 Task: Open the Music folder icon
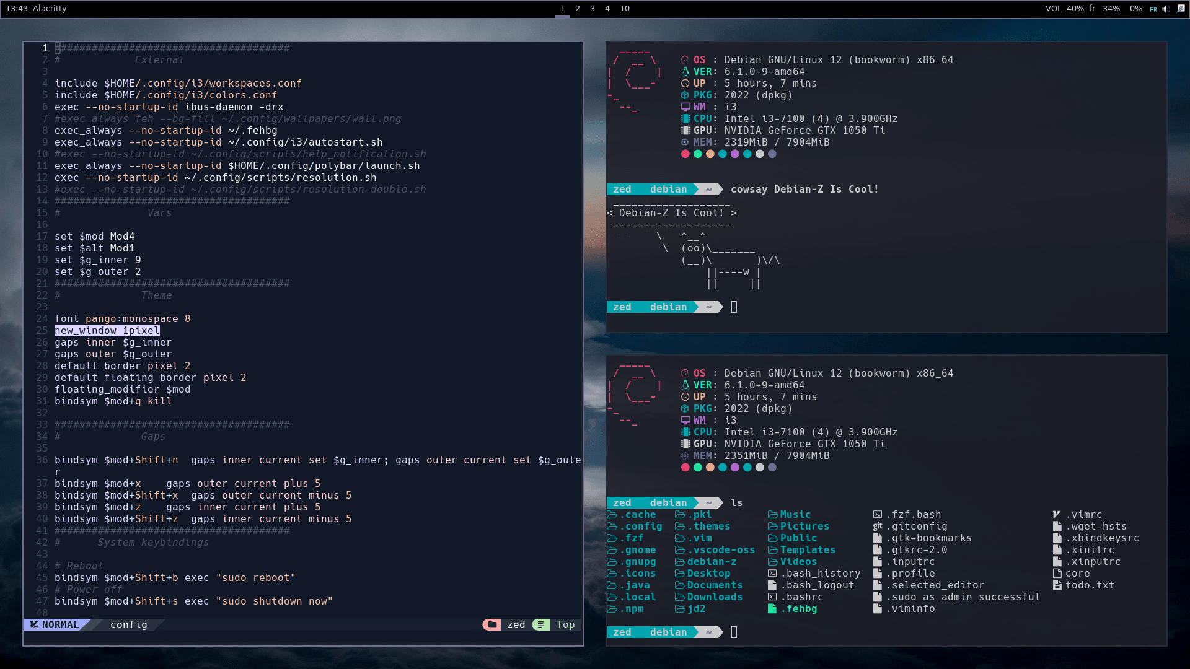[x=773, y=514]
